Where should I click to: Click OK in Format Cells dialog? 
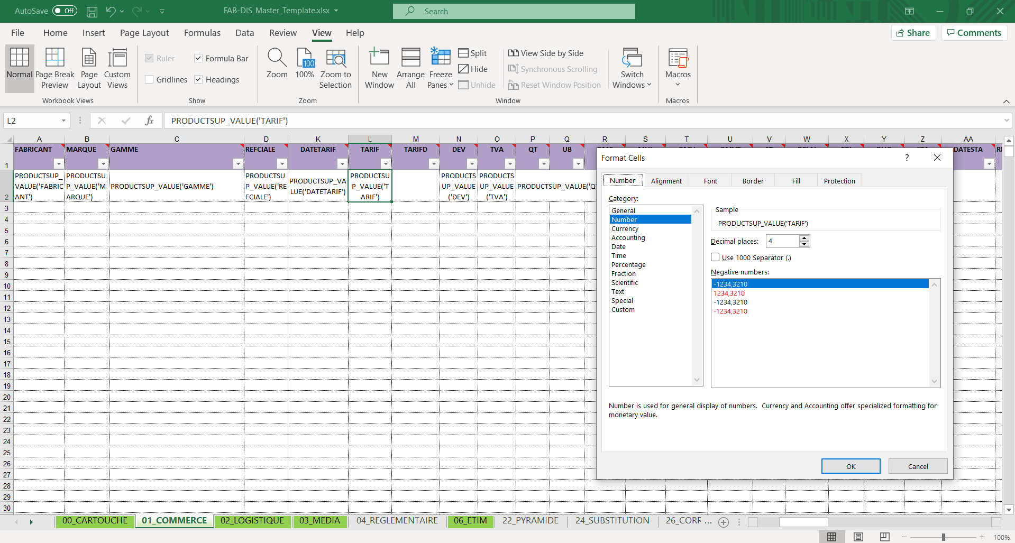click(x=851, y=466)
